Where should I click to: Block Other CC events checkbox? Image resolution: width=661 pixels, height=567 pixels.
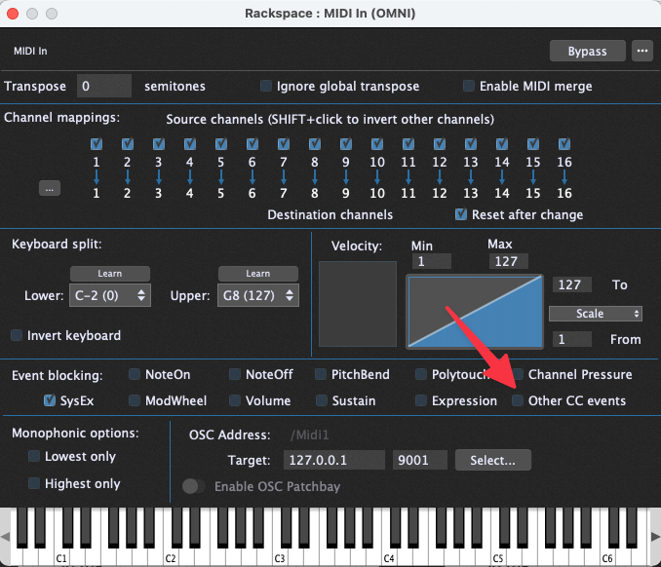519,400
